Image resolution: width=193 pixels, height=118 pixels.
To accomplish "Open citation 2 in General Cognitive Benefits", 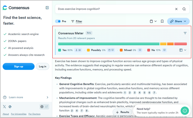I will (x=130, y=93).
